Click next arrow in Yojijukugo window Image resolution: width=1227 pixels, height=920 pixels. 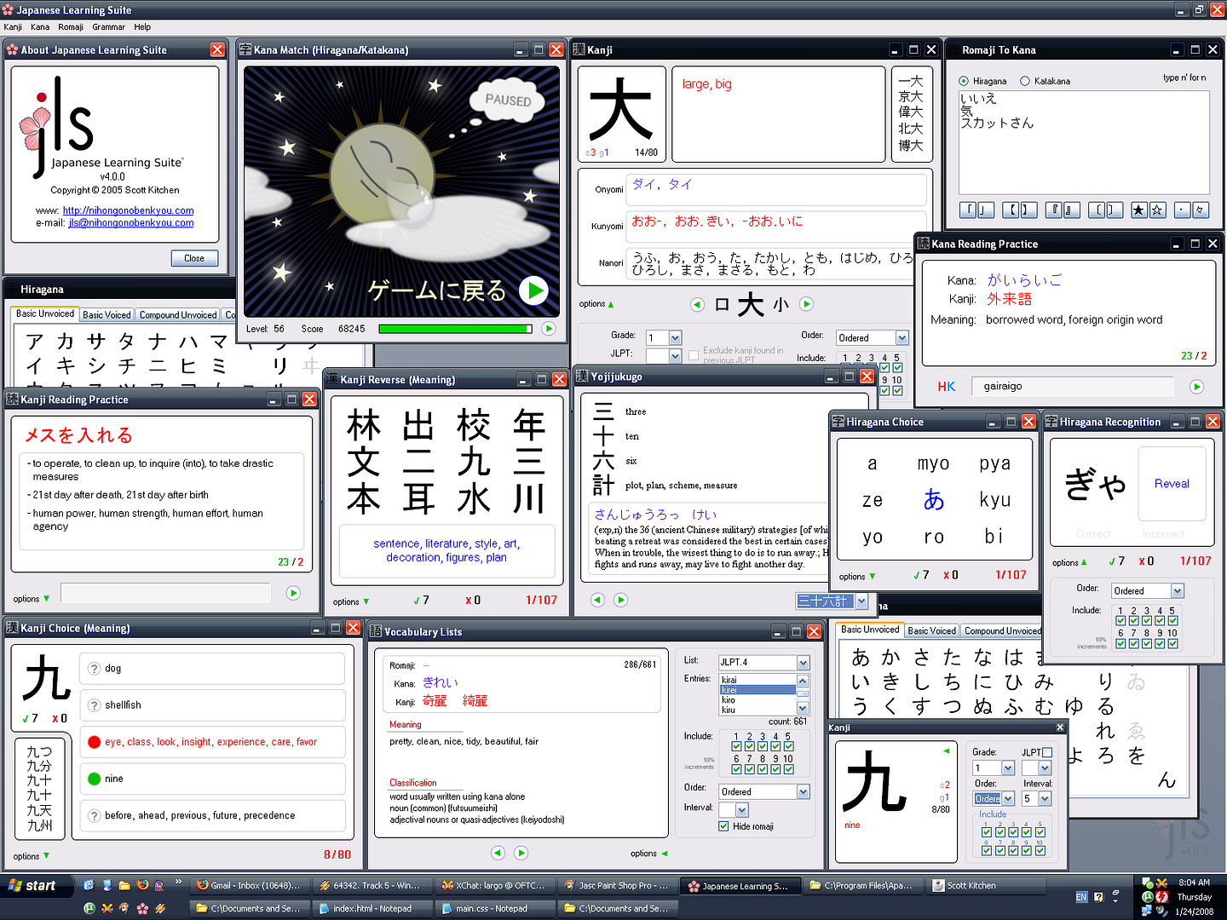click(621, 600)
